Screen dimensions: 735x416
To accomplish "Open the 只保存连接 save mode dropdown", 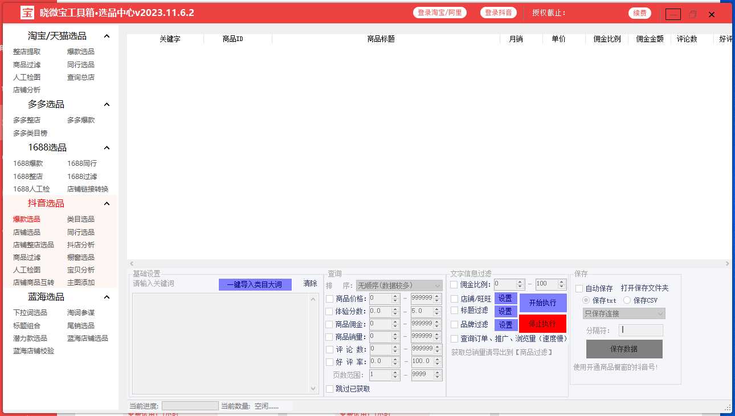I will [x=624, y=313].
